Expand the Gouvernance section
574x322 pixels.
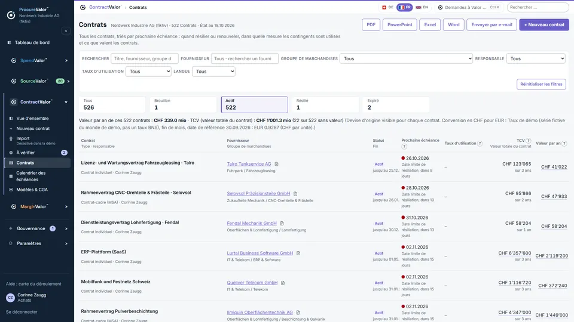[66, 228]
